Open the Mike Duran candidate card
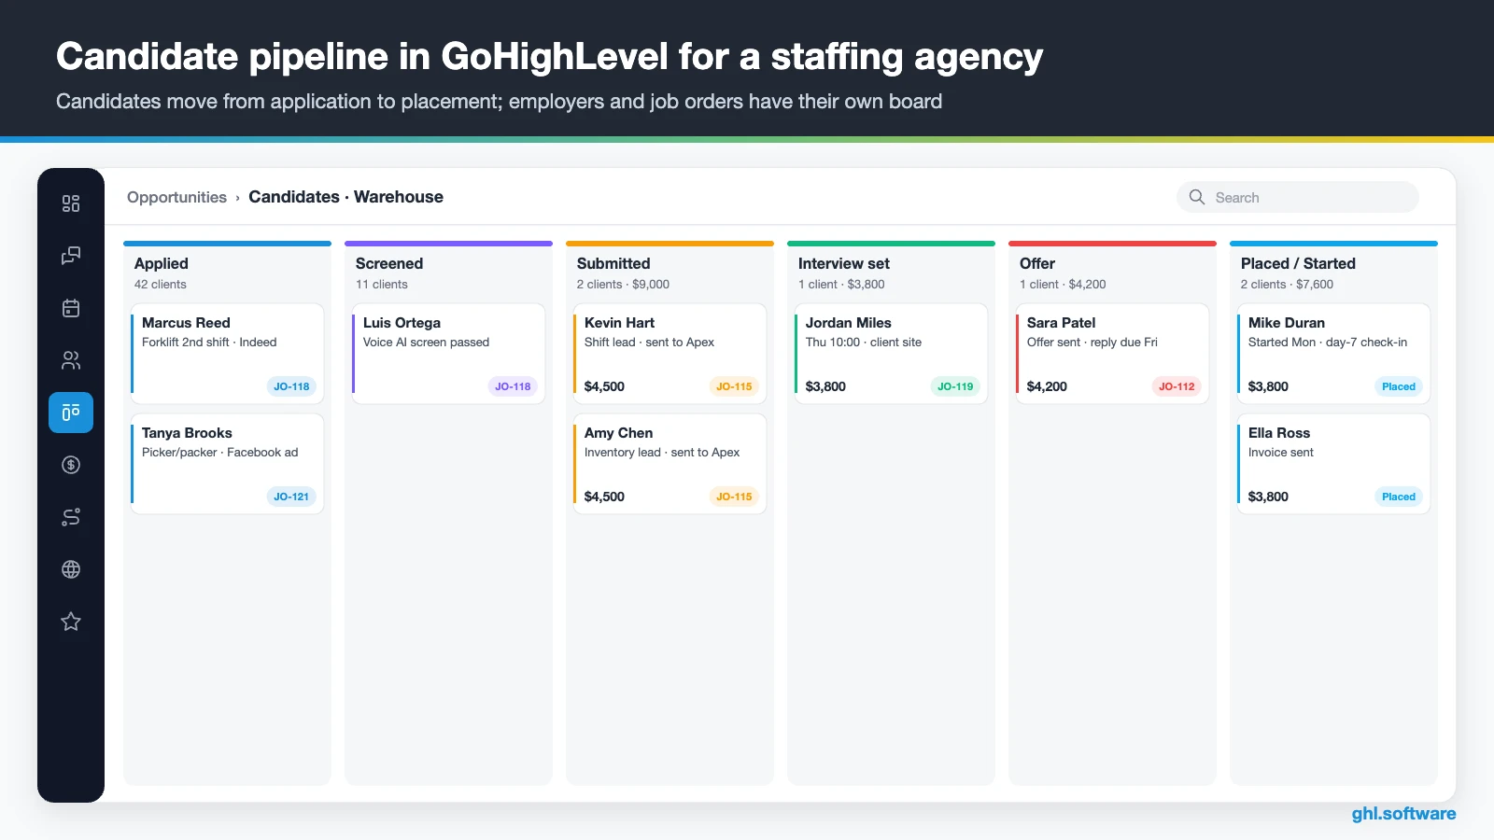This screenshot has width=1494, height=840. tap(1333, 354)
